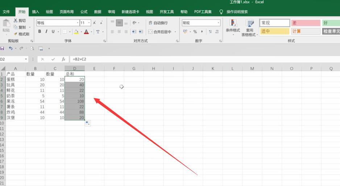Expand the Clipboard group dialog launcher
This screenshot has width=340, height=186.
tap(32, 41)
